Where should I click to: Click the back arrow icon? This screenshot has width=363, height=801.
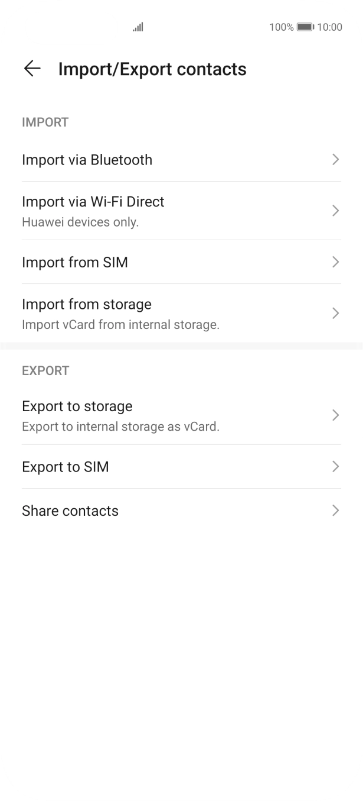click(x=32, y=69)
